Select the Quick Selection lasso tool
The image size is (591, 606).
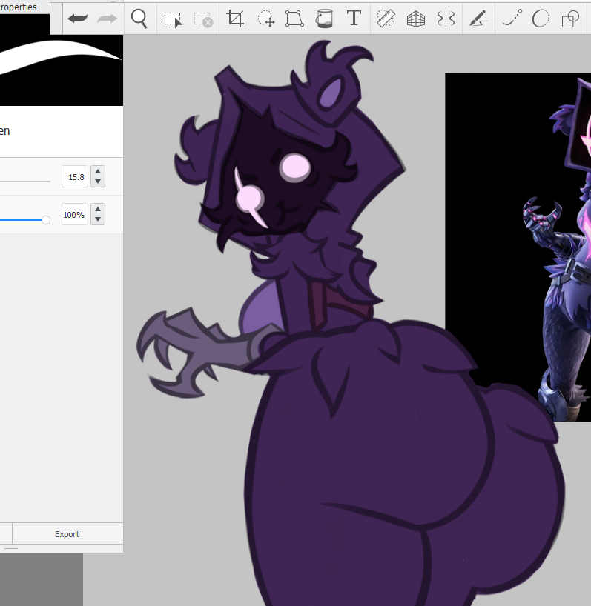pyautogui.click(x=266, y=19)
